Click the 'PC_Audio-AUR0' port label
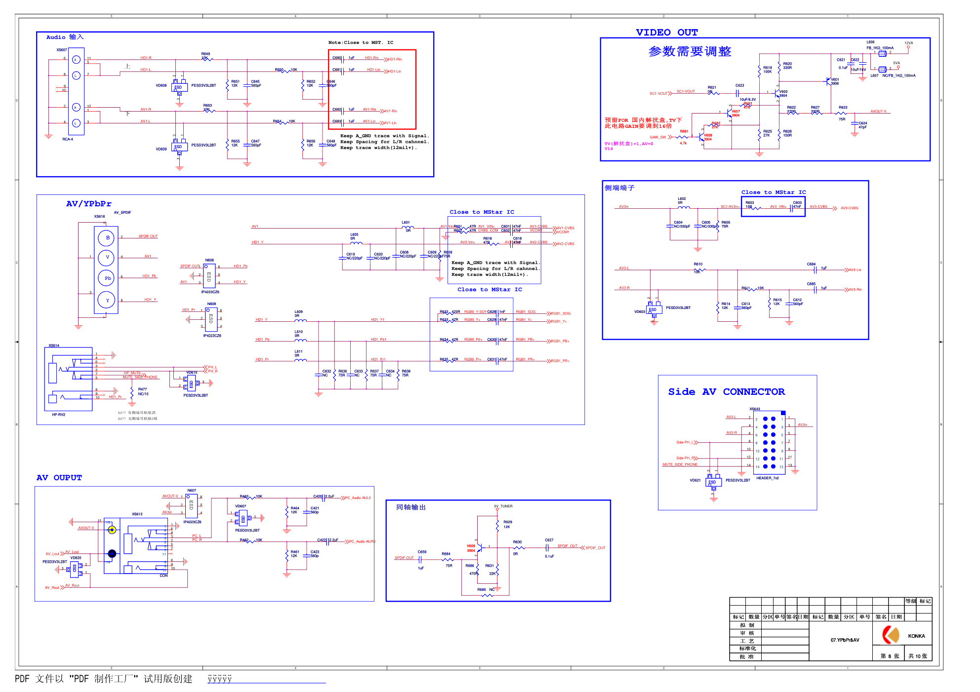 tap(362, 541)
